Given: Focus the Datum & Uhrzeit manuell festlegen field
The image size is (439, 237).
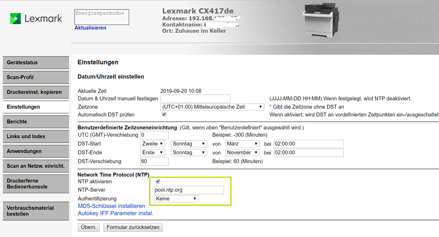Looking at the screenshot, I should (x=195, y=99).
